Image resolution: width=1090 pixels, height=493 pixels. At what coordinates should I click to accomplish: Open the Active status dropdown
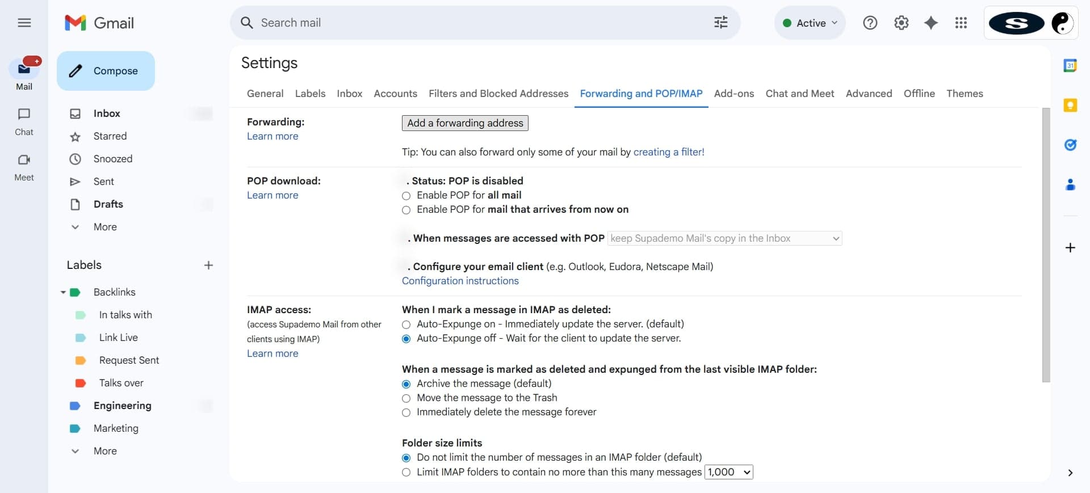[810, 23]
